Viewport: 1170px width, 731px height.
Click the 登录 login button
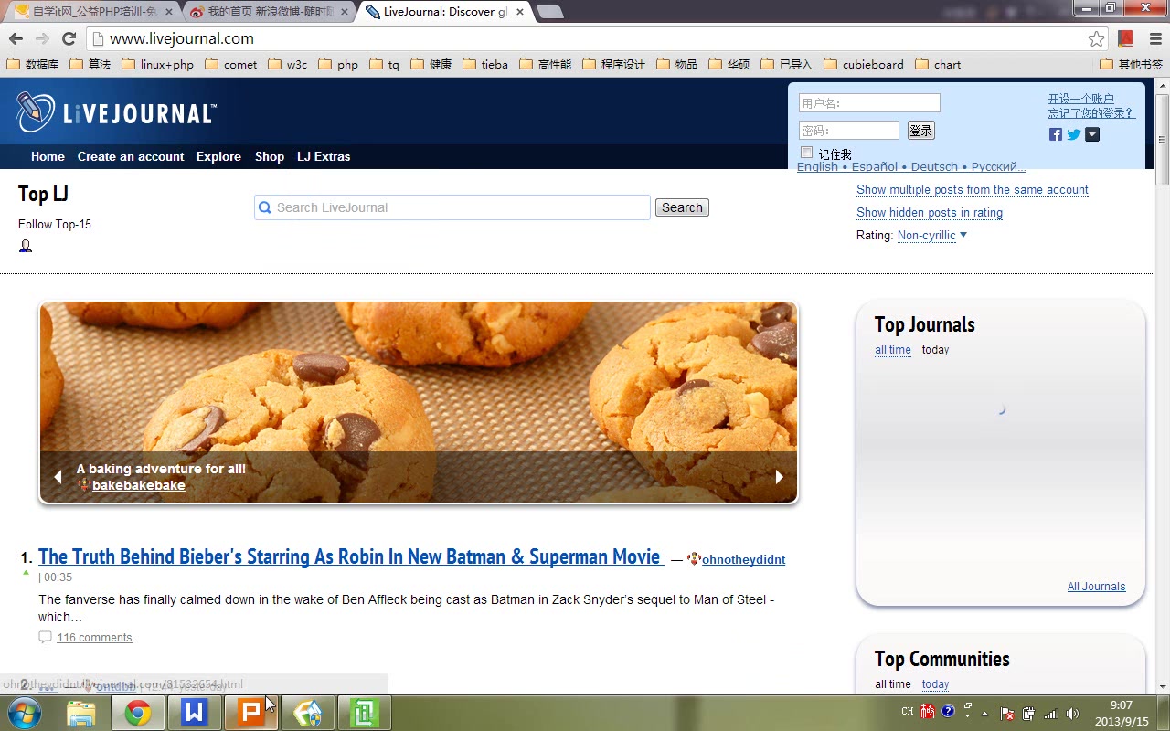[920, 131]
